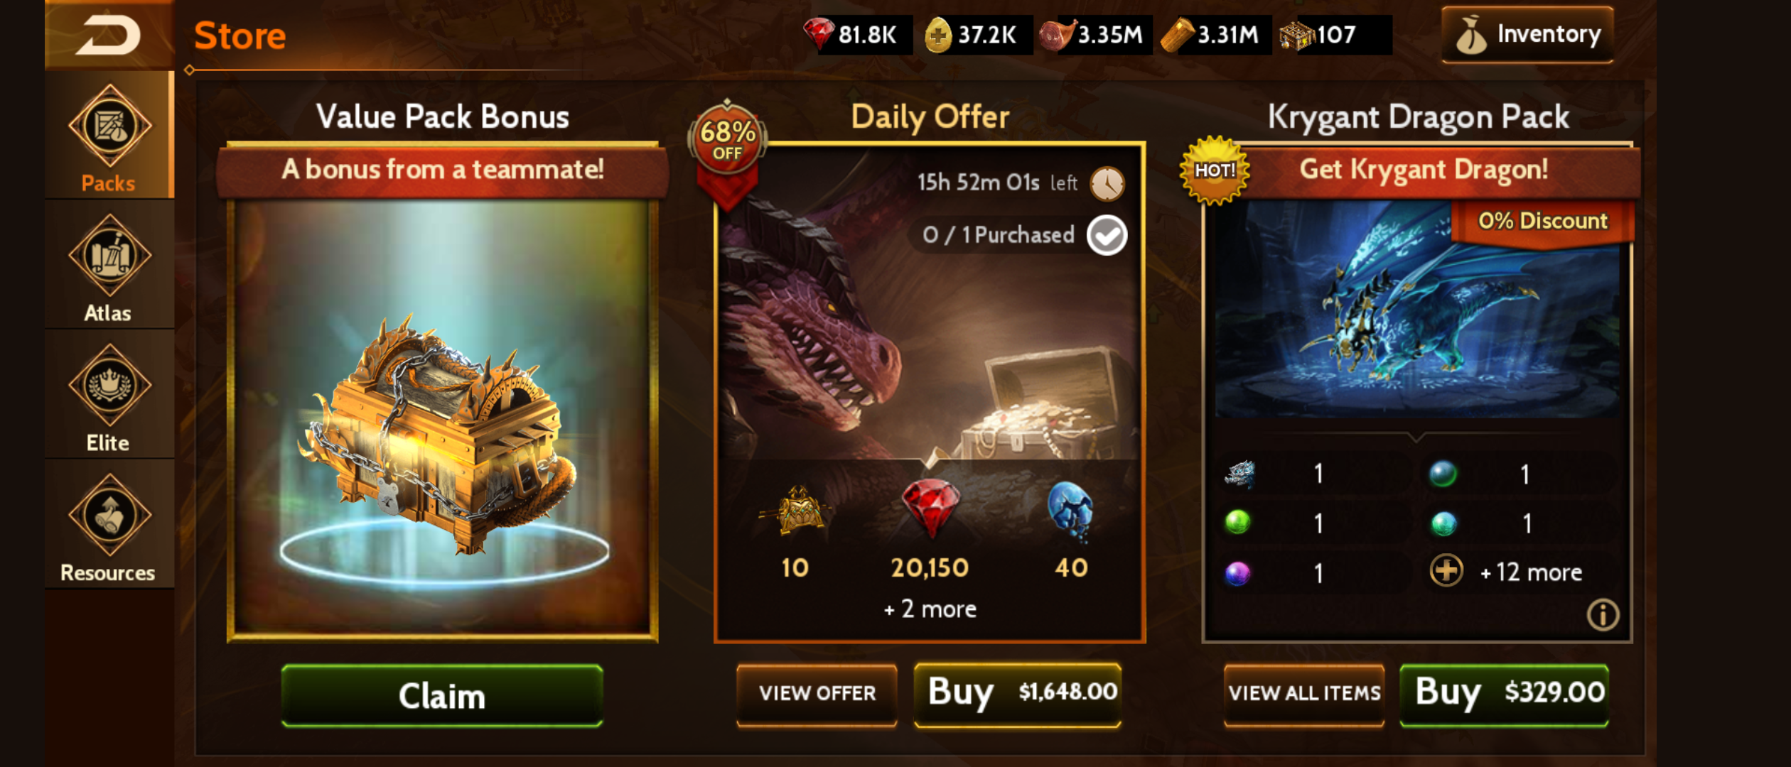
Task: Go to the Resources section
Action: (109, 526)
